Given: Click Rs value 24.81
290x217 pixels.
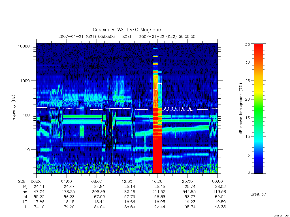Looking at the screenshot, I should coord(99,186).
